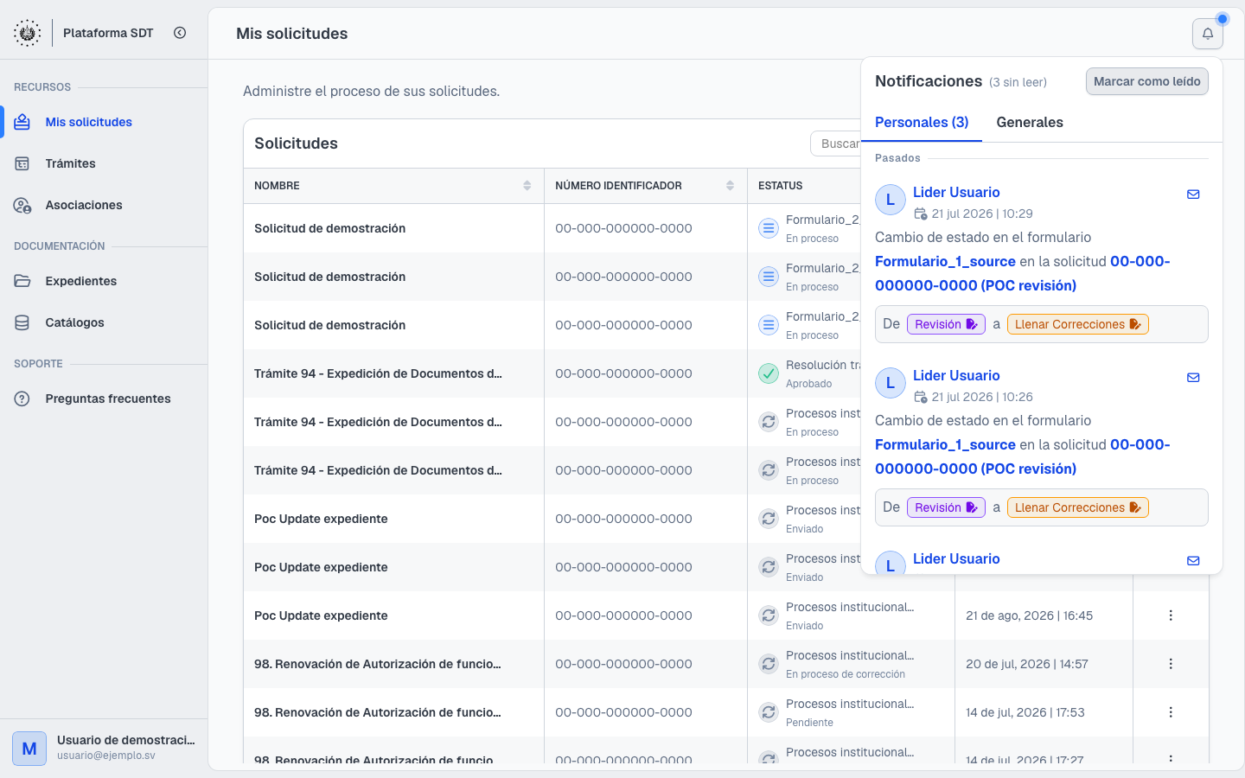Click the Buscar search field
This screenshot has width=1245, height=778.
836,143
